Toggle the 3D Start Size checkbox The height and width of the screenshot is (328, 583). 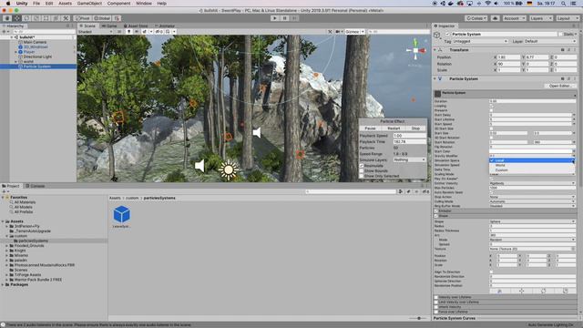pyautogui.click(x=491, y=128)
